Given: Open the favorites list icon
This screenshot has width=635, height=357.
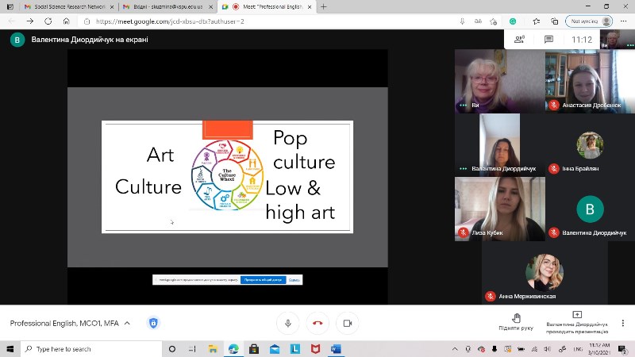Looking at the screenshot, I should (x=537, y=21).
